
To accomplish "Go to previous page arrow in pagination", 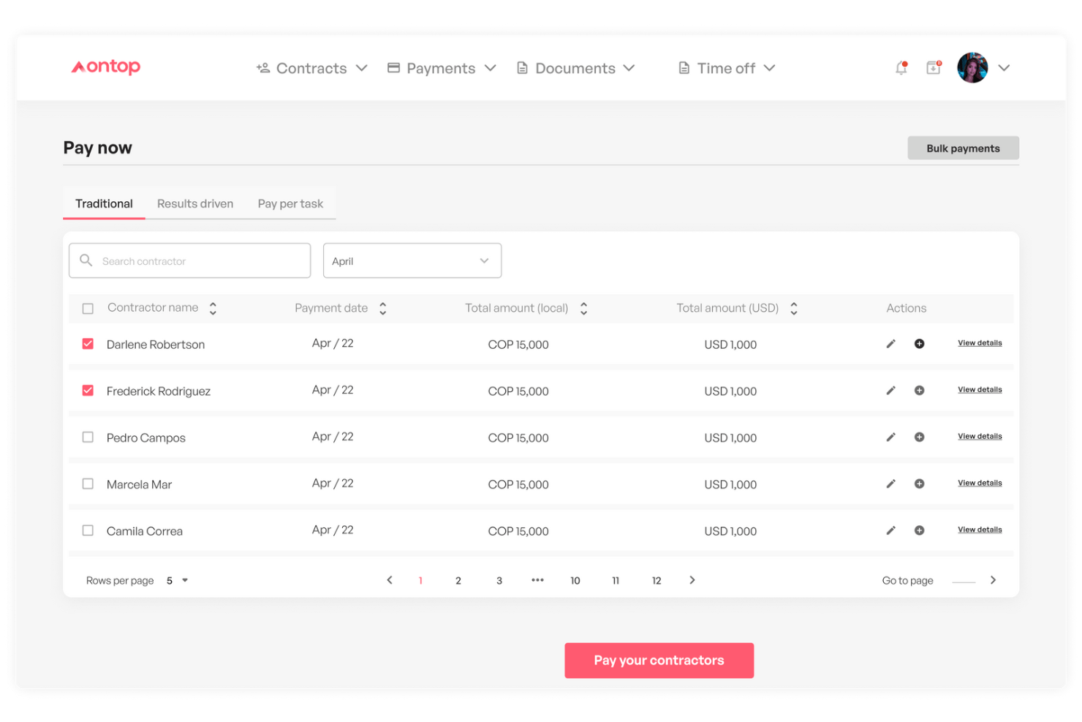I will [390, 580].
